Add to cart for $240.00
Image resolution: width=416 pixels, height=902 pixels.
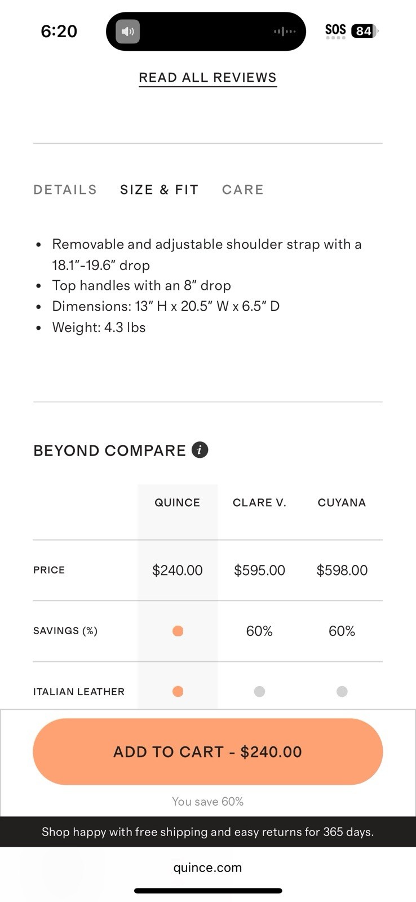click(208, 751)
